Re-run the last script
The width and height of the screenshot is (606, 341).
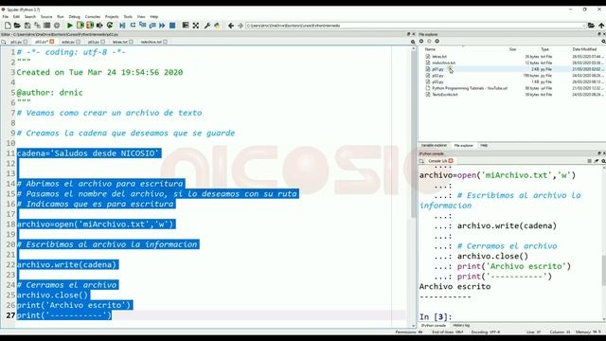click(110, 26)
